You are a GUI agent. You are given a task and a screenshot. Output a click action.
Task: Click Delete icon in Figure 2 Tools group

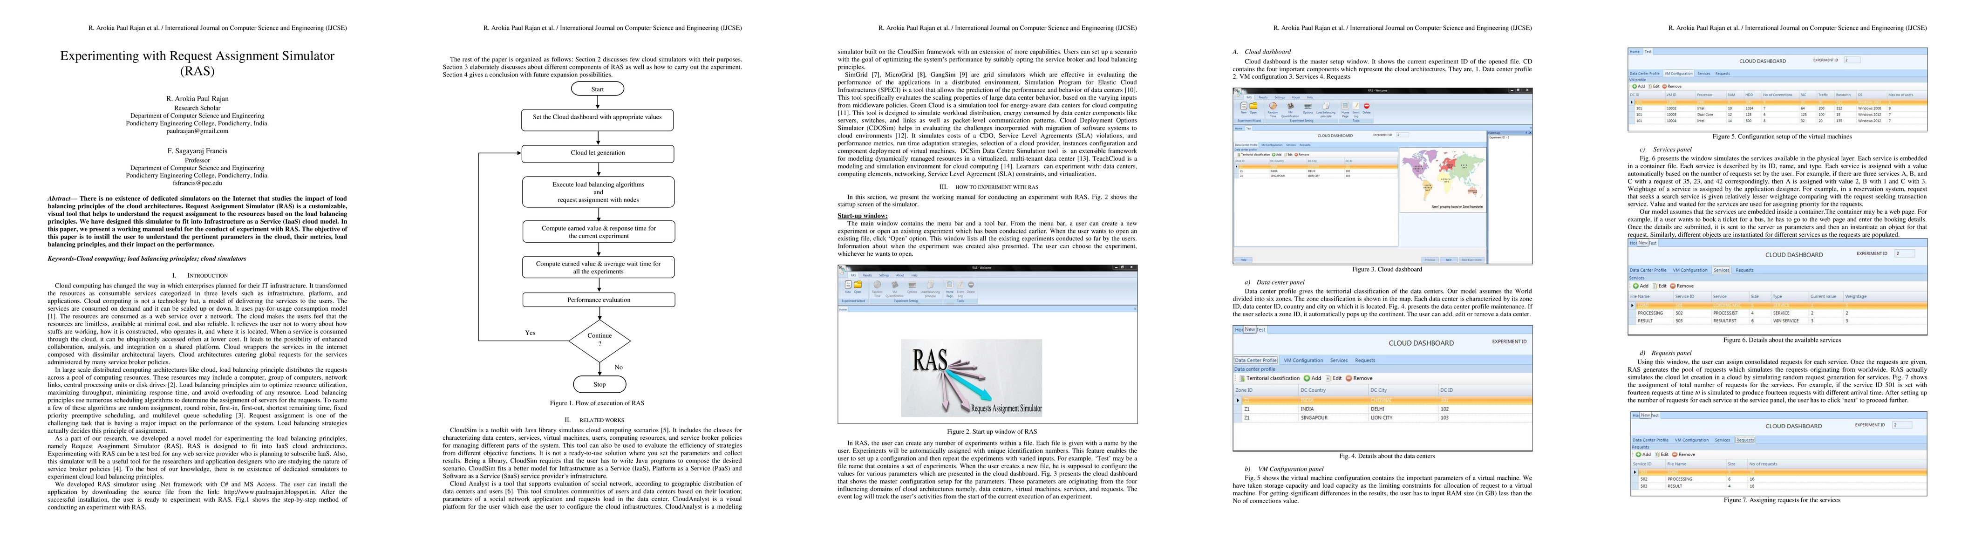click(971, 285)
